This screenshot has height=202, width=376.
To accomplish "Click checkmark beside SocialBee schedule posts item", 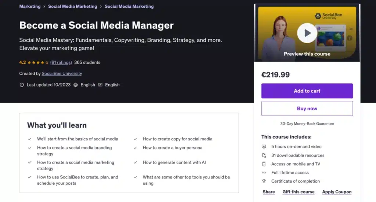I will pos(29,177).
